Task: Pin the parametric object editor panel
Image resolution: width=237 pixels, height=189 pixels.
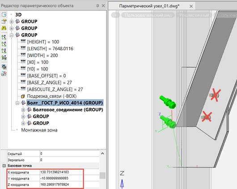Action: click(x=97, y=6)
